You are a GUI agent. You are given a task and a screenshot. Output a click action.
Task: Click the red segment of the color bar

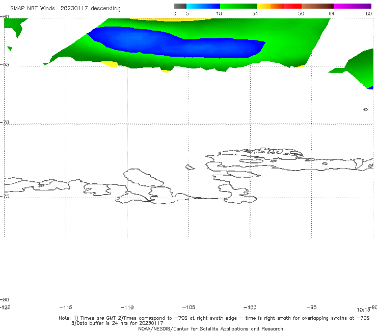coord(292,6)
